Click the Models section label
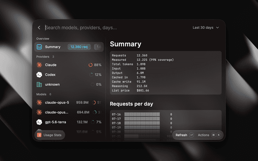 (41, 94)
